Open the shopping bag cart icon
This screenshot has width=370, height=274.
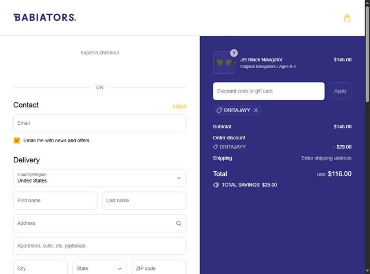click(347, 18)
